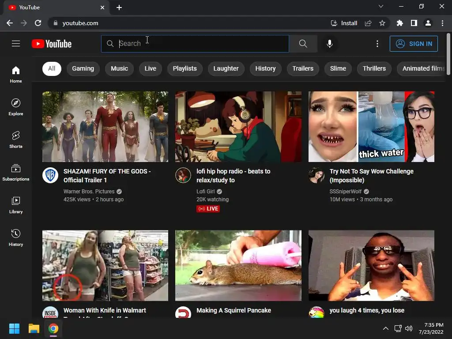Open SHAZAM! FURY OF THE GODS title

pyautogui.click(x=107, y=176)
